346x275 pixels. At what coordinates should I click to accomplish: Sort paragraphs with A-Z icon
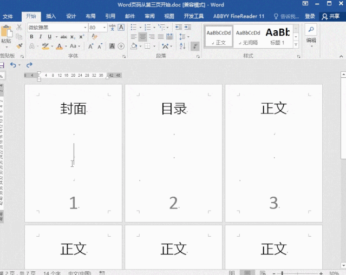point(182,46)
